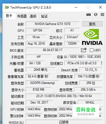Click 2002 MHz in the GPU 时钟 row
The width and height of the screenshot is (106, 124).
(x=65, y=109)
